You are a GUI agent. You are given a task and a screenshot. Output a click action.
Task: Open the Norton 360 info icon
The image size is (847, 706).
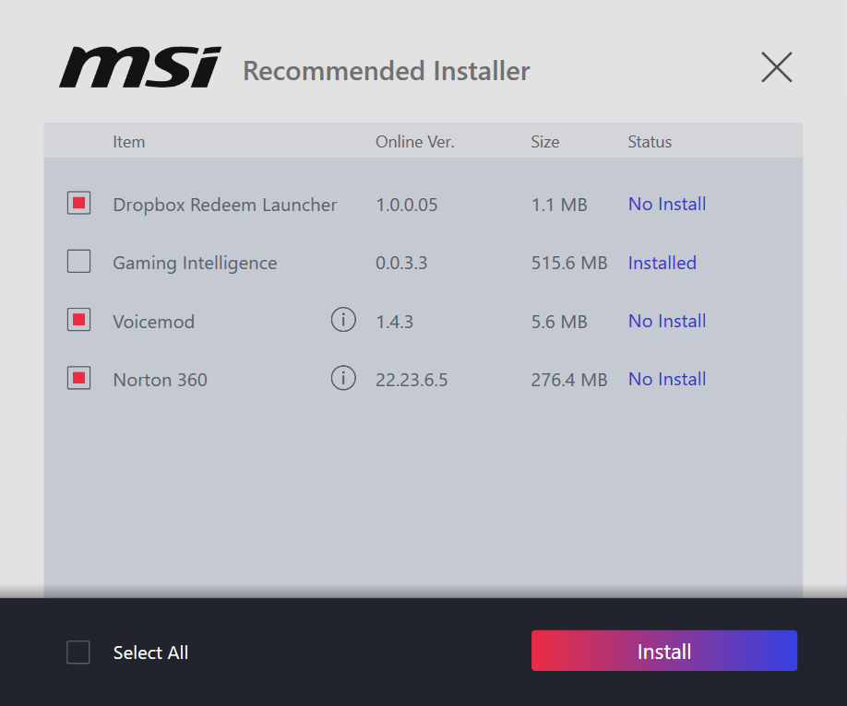(x=343, y=379)
